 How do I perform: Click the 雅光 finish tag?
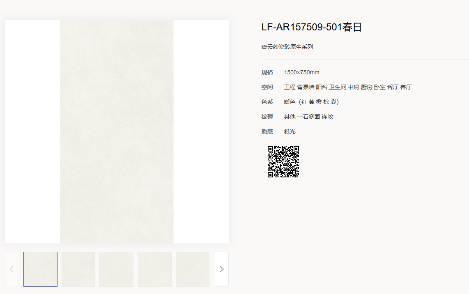[290, 131]
